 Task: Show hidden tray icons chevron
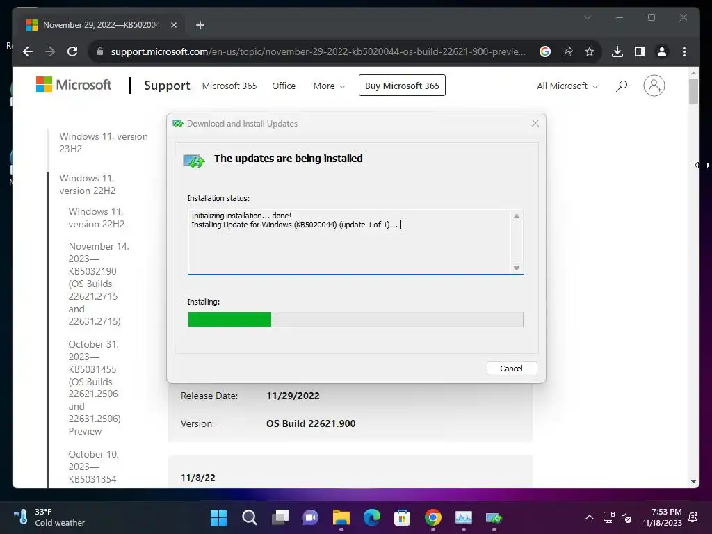(590, 517)
